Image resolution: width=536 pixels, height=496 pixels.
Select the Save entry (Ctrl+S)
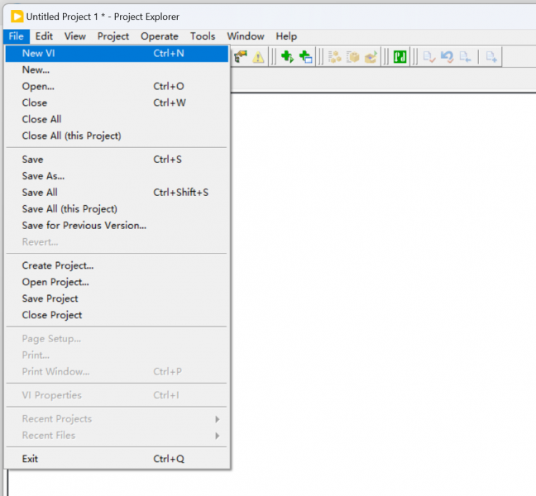(x=117, y=160)
